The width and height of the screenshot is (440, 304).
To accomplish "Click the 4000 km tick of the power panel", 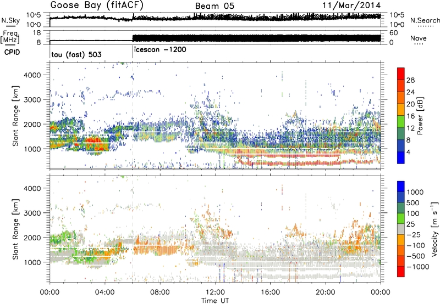I will pyautogui.click(x=32, y=75).
